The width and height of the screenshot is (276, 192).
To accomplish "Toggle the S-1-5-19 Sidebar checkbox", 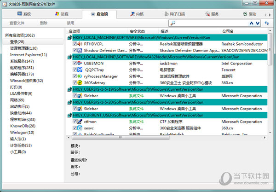I will pos(75,95).
